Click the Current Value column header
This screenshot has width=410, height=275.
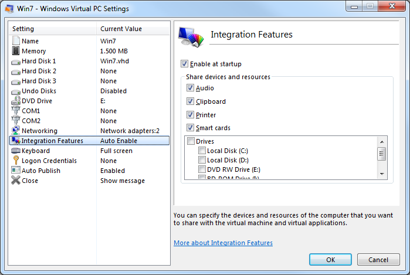click(133, 29)
